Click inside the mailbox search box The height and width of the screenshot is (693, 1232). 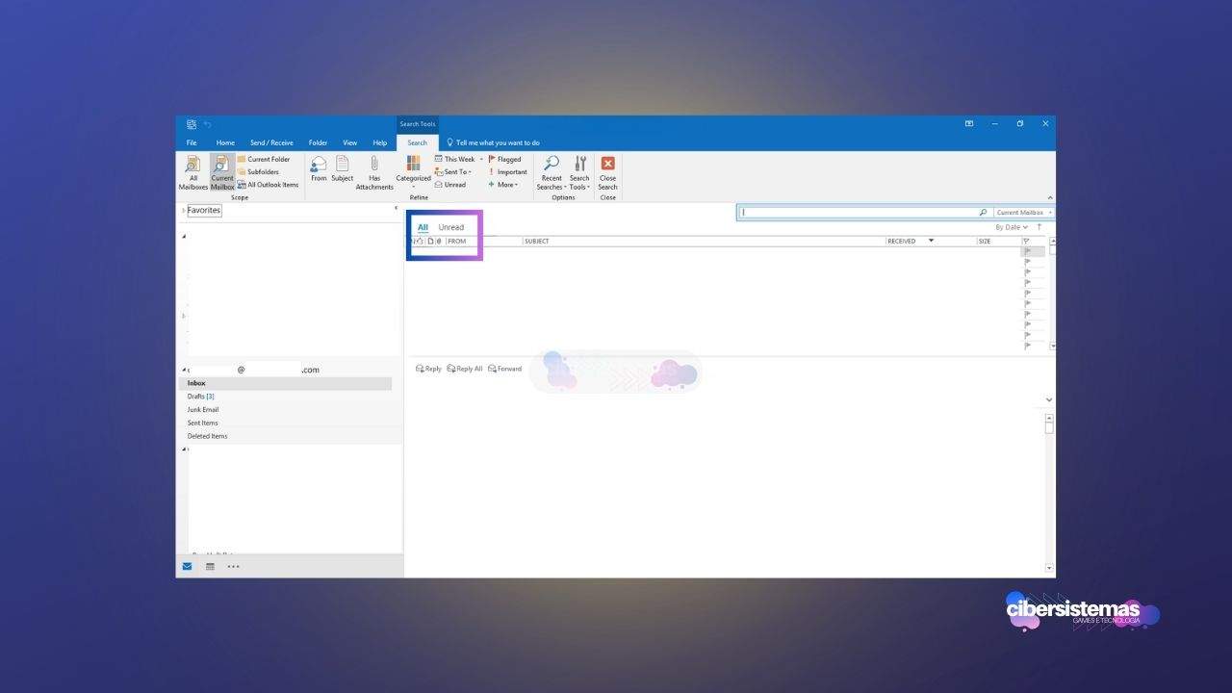(859, 212)
